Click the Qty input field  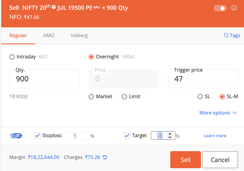pyautogui.click(x=44, y=79)
